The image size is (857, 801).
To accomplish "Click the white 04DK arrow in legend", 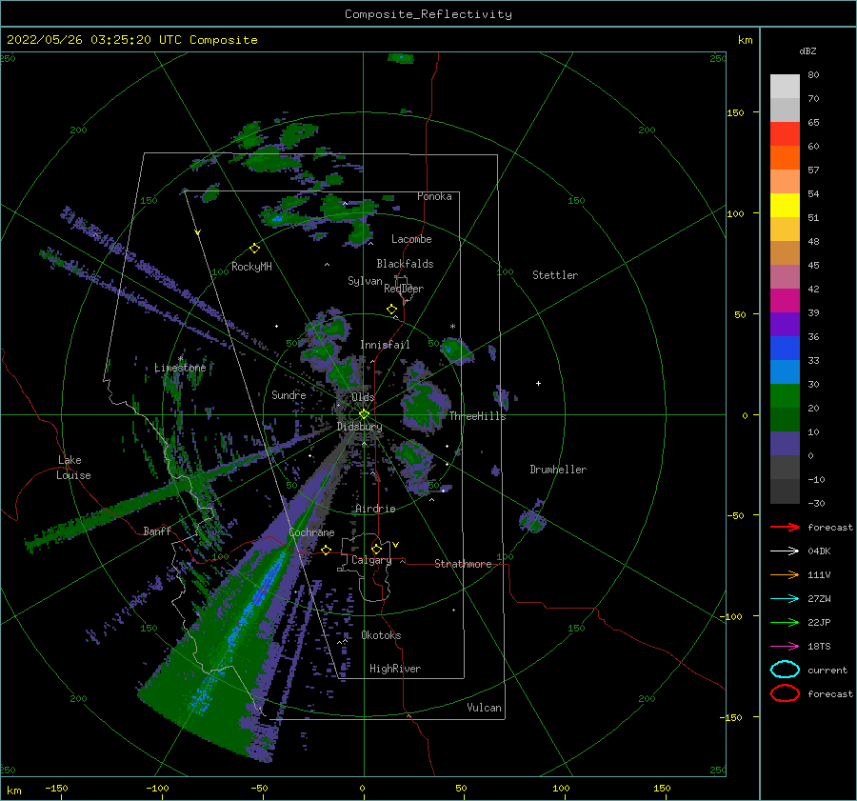I will [785, 551].
